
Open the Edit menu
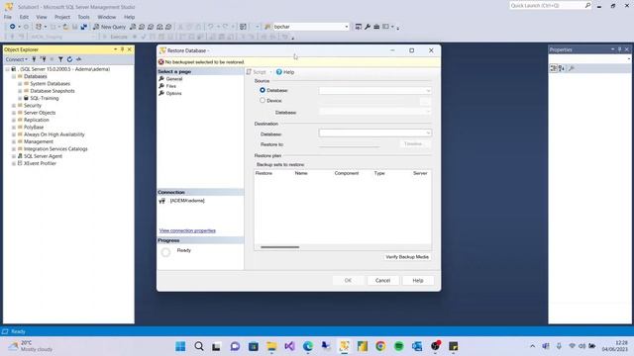(x=24, y=17)
